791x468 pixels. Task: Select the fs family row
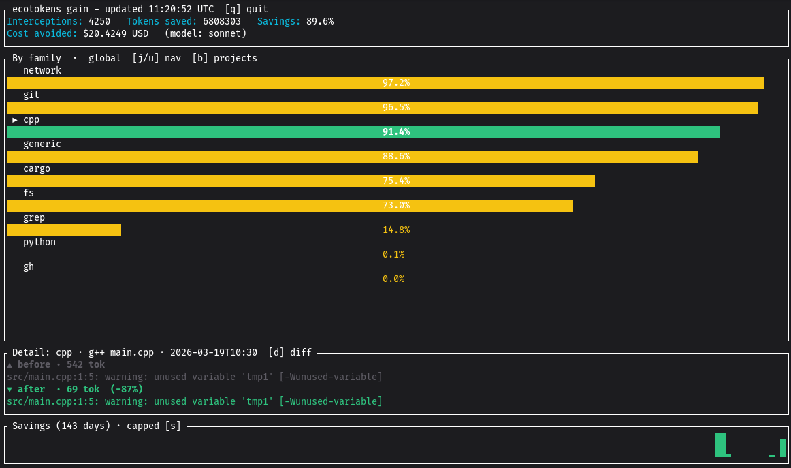point(29,193)
